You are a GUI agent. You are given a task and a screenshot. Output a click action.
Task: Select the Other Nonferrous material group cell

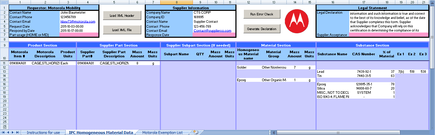point(274,67)
